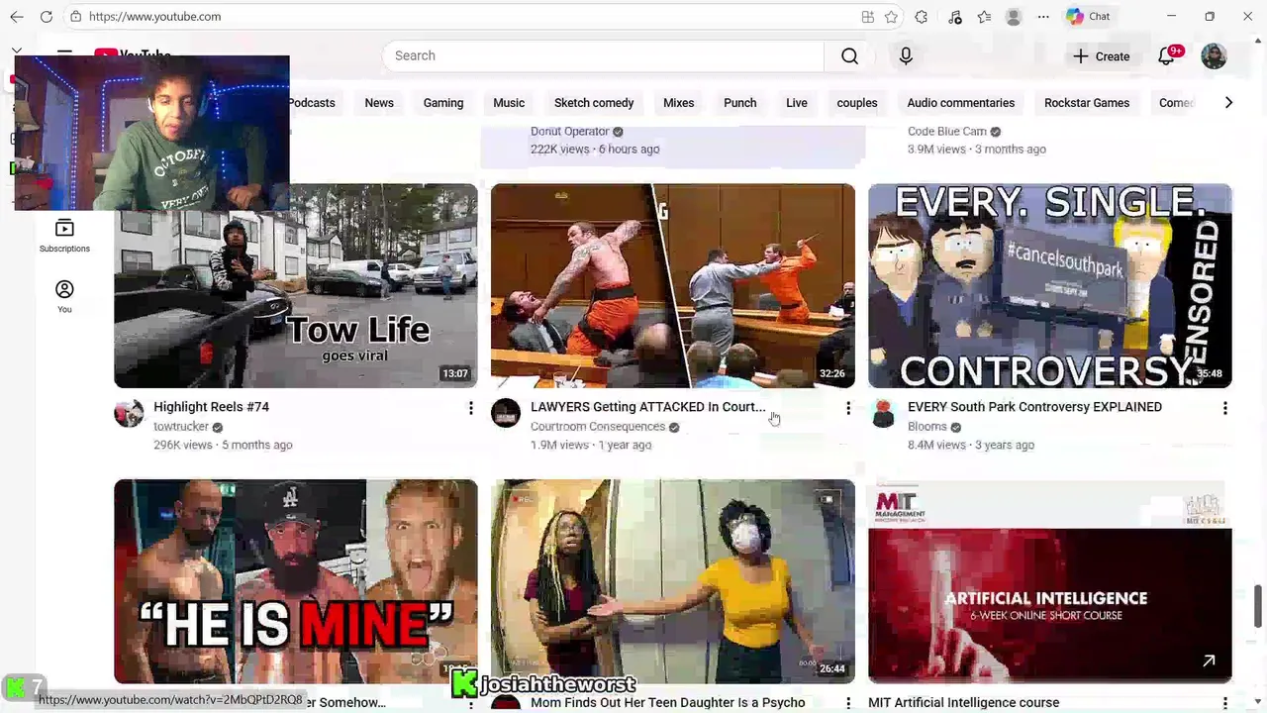Open options for South Park Controversy video
The image size is (1267, 713).
click(1225, 408)
